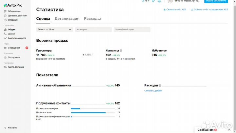Click the Avito Pro logo

click(13, 5)
